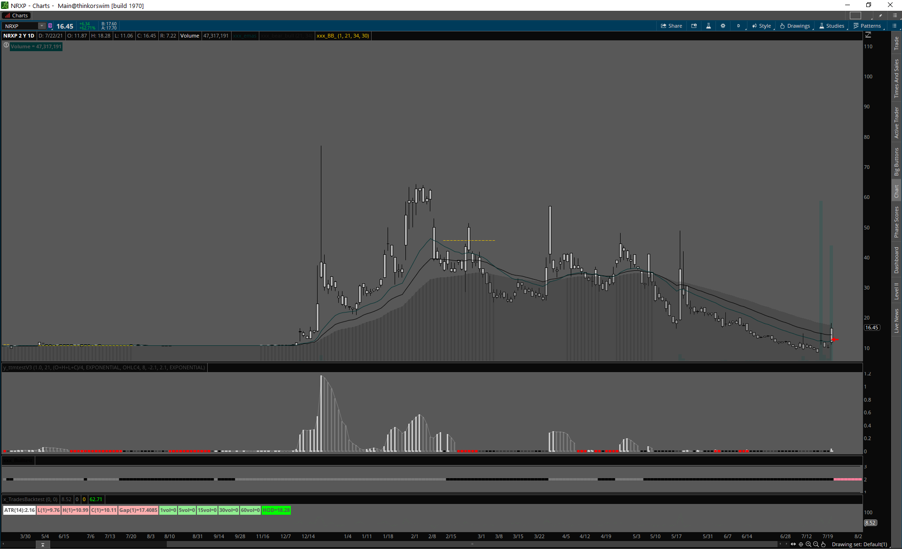Click the chart grid layout box
Viewport: 902px width, 549px height.
point(855,15)
